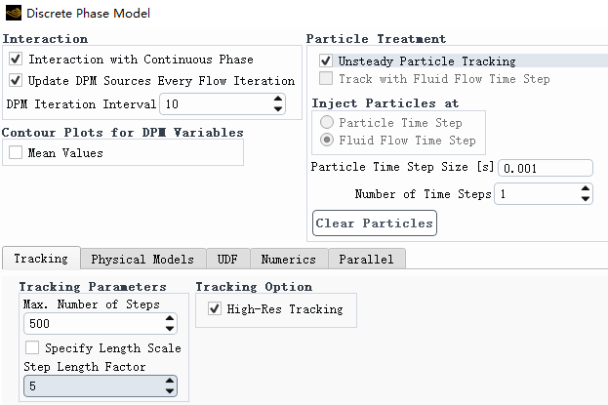Decrease Number of Time Steps value
The height and width of the screenshot is (405, 608).
(586, 199)
